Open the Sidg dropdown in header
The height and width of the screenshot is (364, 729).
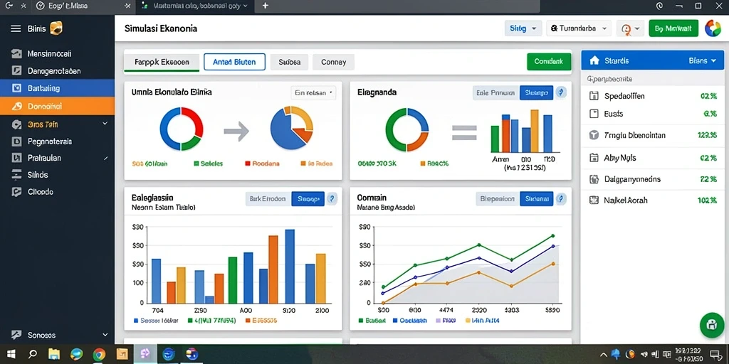pos(523,28)
